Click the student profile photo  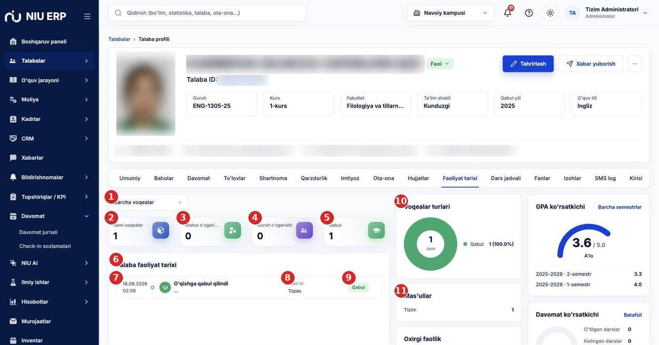point(146,94)
